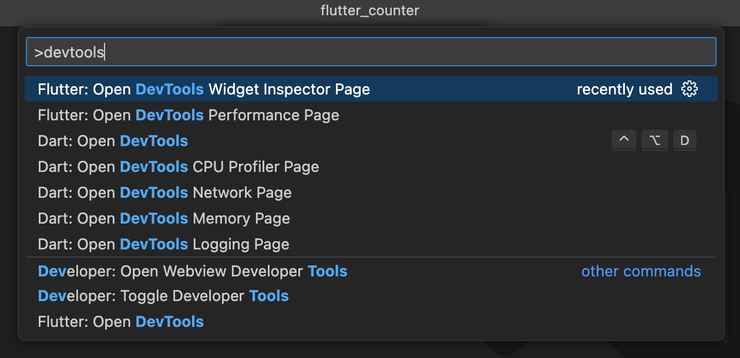
Task: Click the flutter_counter window title
Action: (x=369, y=11)
